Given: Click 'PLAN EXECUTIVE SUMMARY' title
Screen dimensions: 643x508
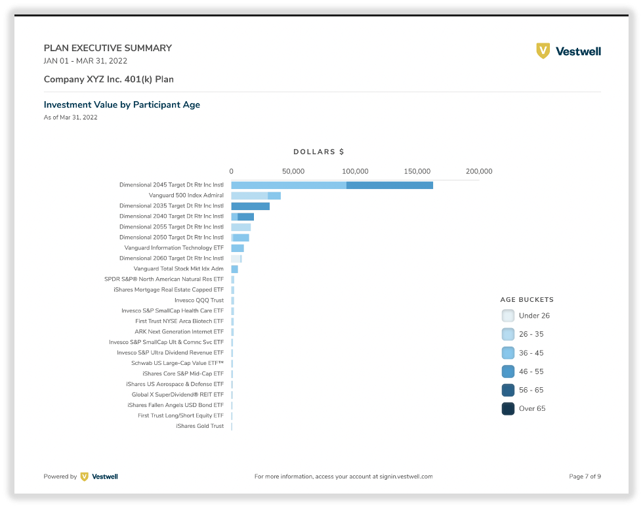Looking at the screenshot, I should [x=108, y=48].
